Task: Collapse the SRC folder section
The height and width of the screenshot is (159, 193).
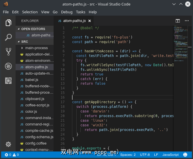Action: pyautogui.click(x=24, y=42)
